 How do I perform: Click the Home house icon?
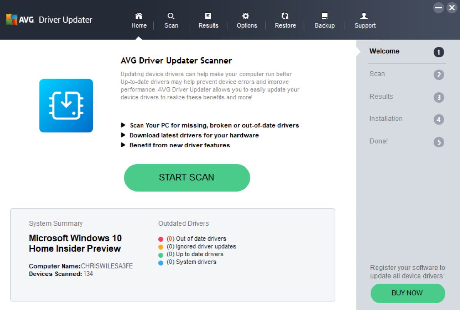pos(139,16)
